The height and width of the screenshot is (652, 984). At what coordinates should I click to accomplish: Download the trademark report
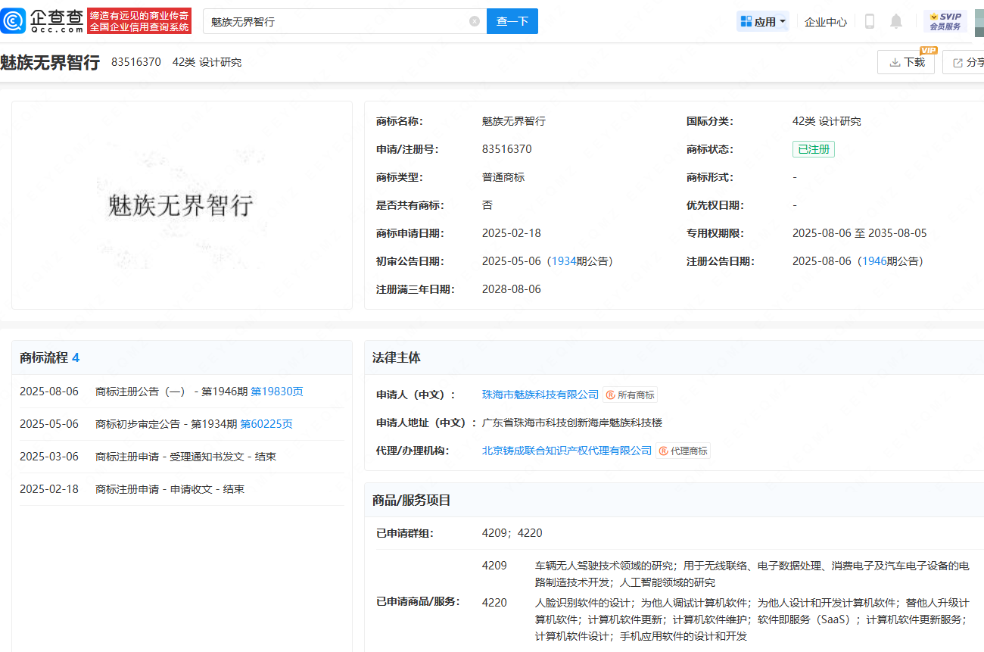(x=906, y=62)
